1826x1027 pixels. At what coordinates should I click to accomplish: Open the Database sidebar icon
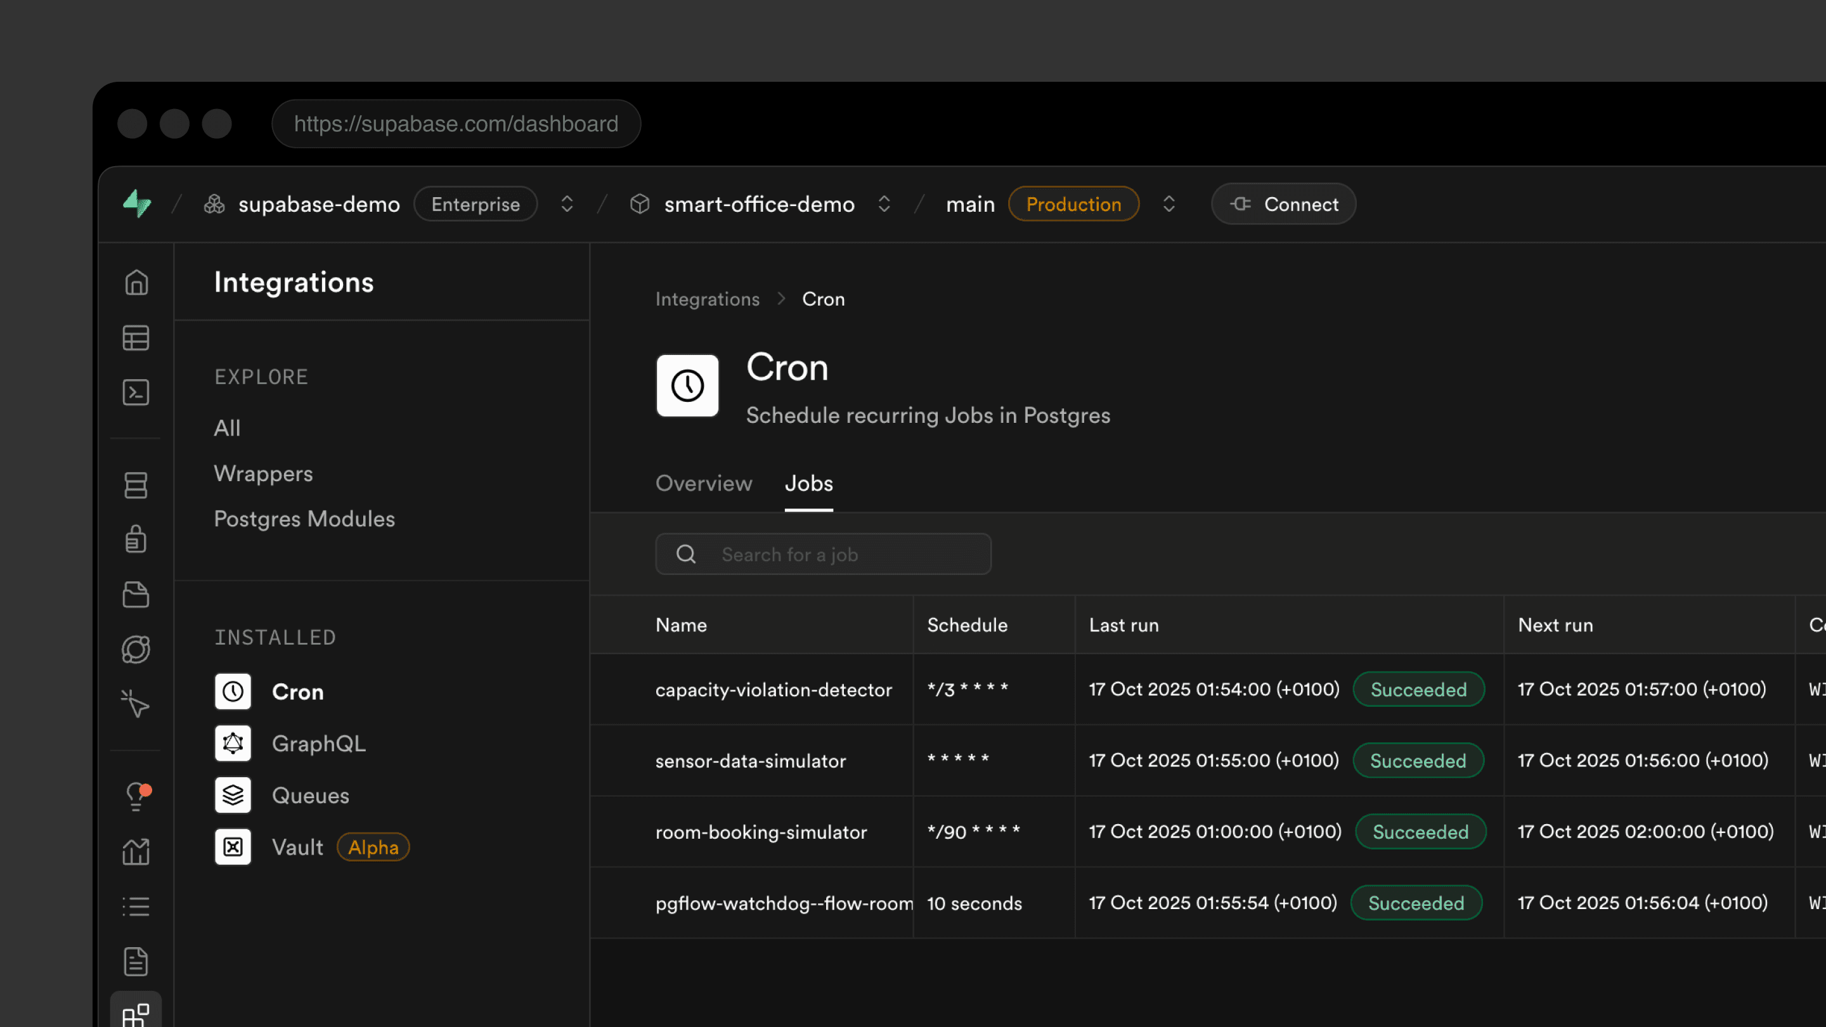(x=136, y=486)
